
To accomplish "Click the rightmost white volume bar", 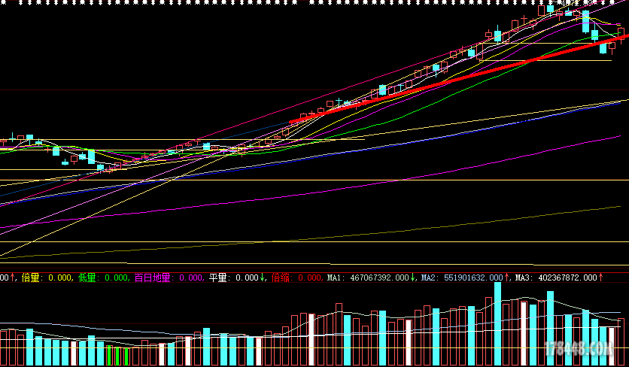I will click(x=610, y=343).
